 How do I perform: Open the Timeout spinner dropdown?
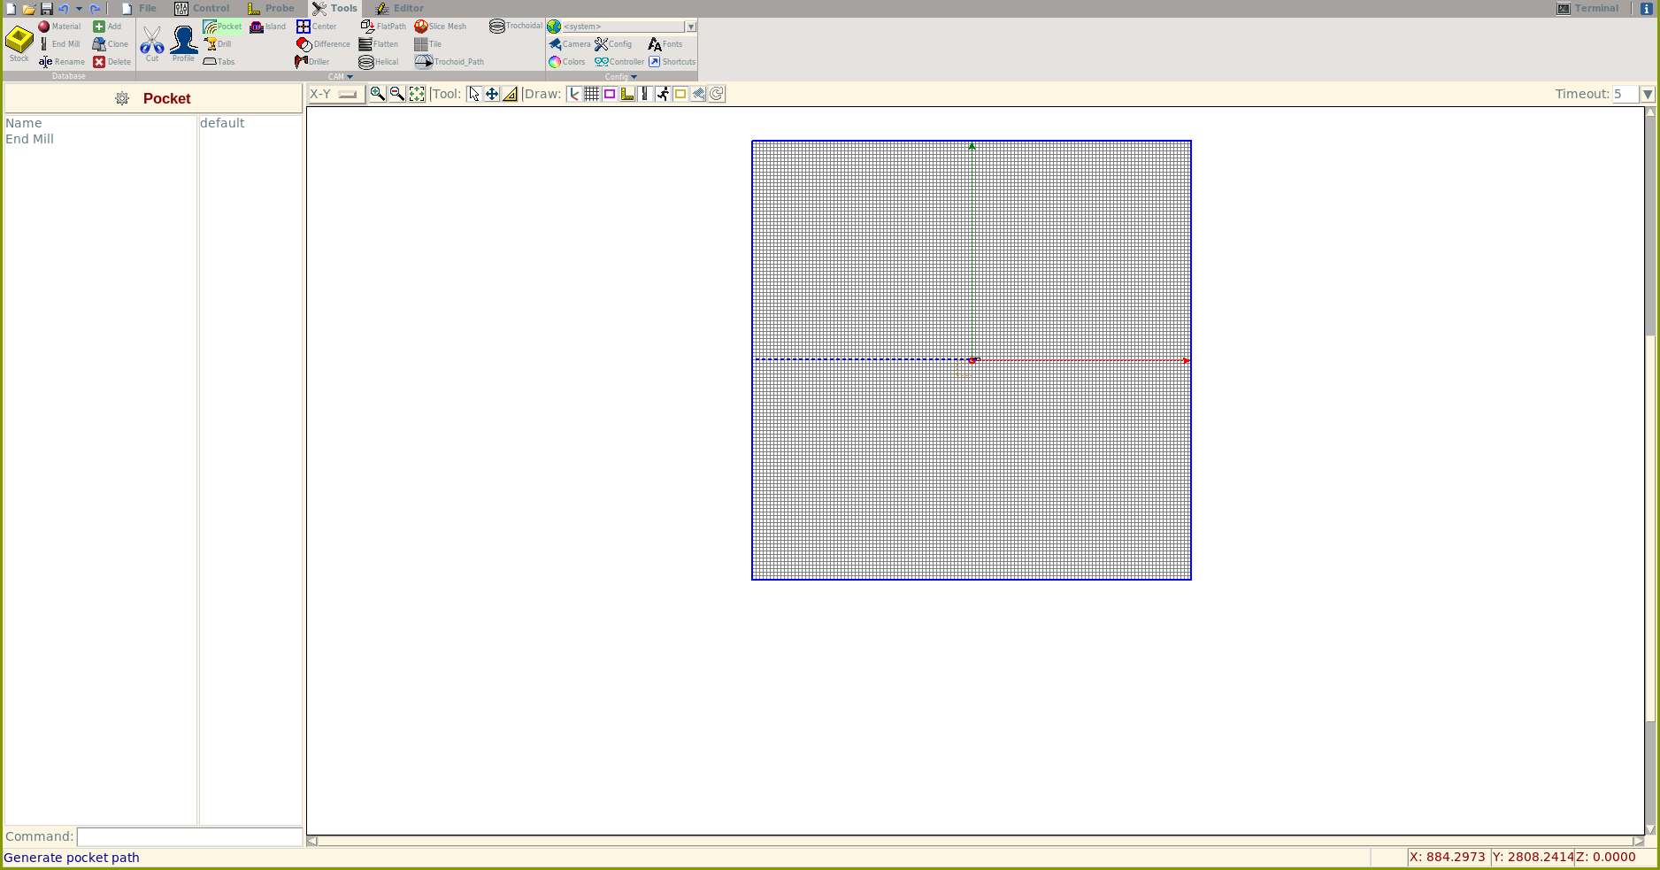pyautogui.click(x=1648, y=94)
